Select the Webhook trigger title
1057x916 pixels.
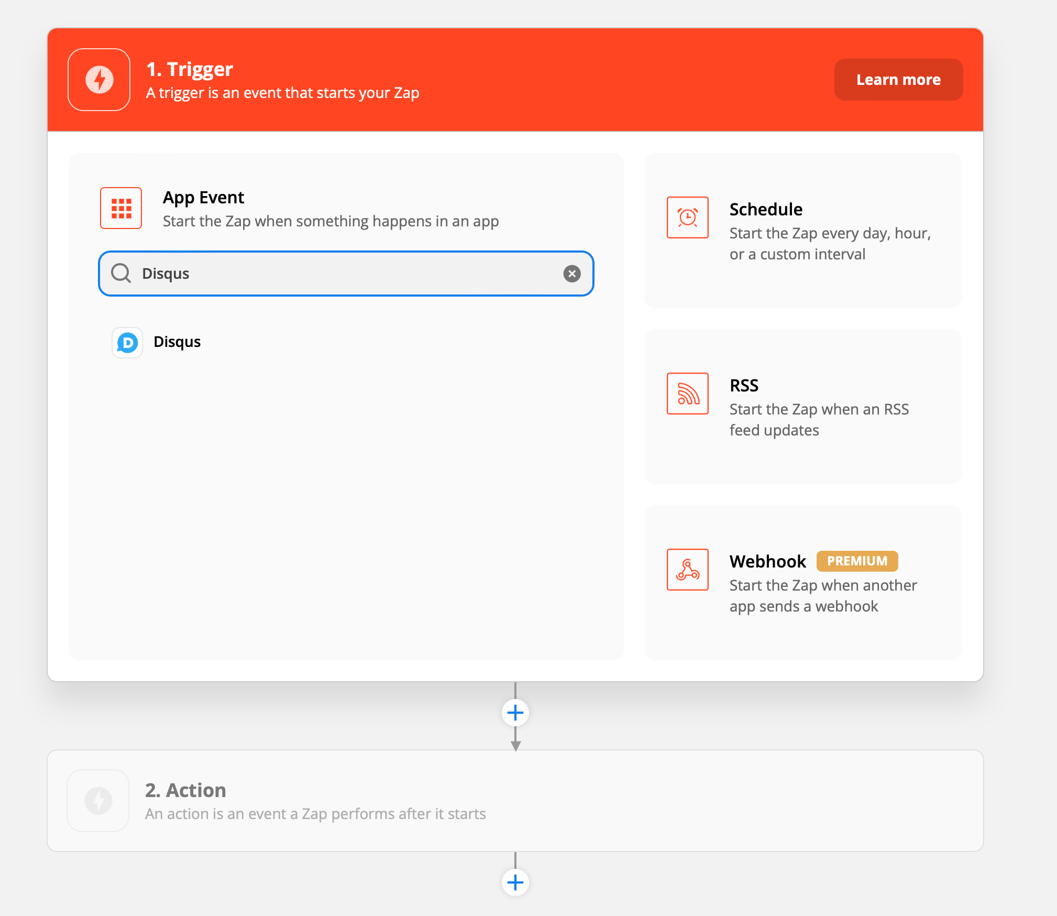pos(767,561)
